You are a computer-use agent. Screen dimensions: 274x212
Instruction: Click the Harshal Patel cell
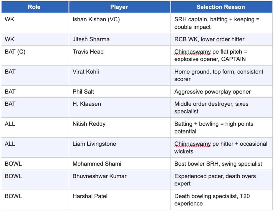point(120,200)
